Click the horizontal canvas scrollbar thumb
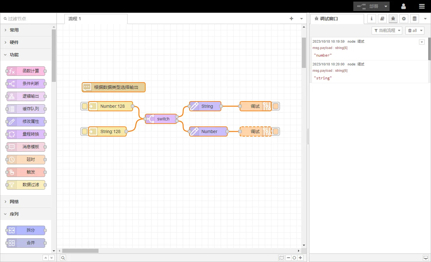431x262 pixels. click(80, 251)
